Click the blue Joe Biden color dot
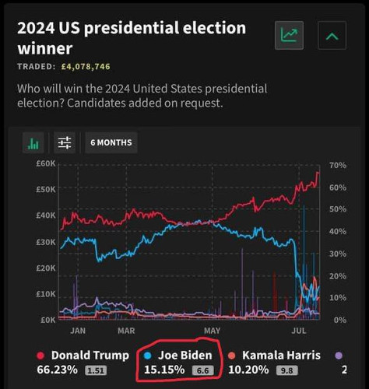This screenshot has width=369, height=389. pyautogui.click(x=147, y=356)
